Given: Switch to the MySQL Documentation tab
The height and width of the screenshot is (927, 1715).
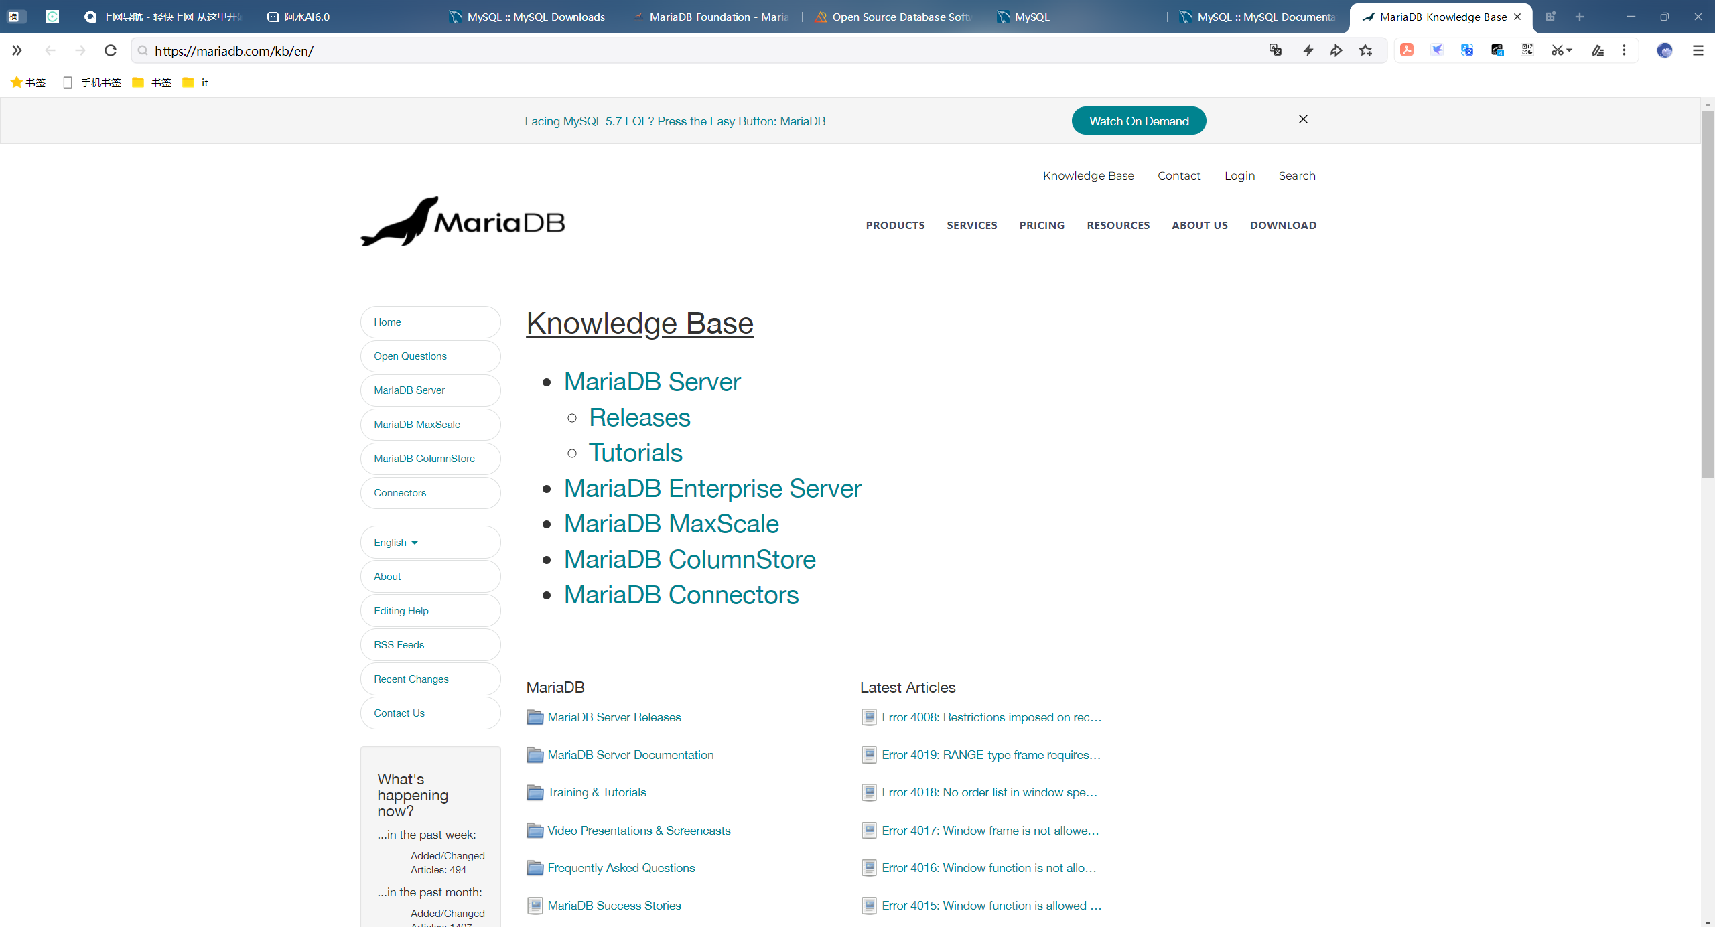Looking at the screenshot, I should tap(1258, 17).
